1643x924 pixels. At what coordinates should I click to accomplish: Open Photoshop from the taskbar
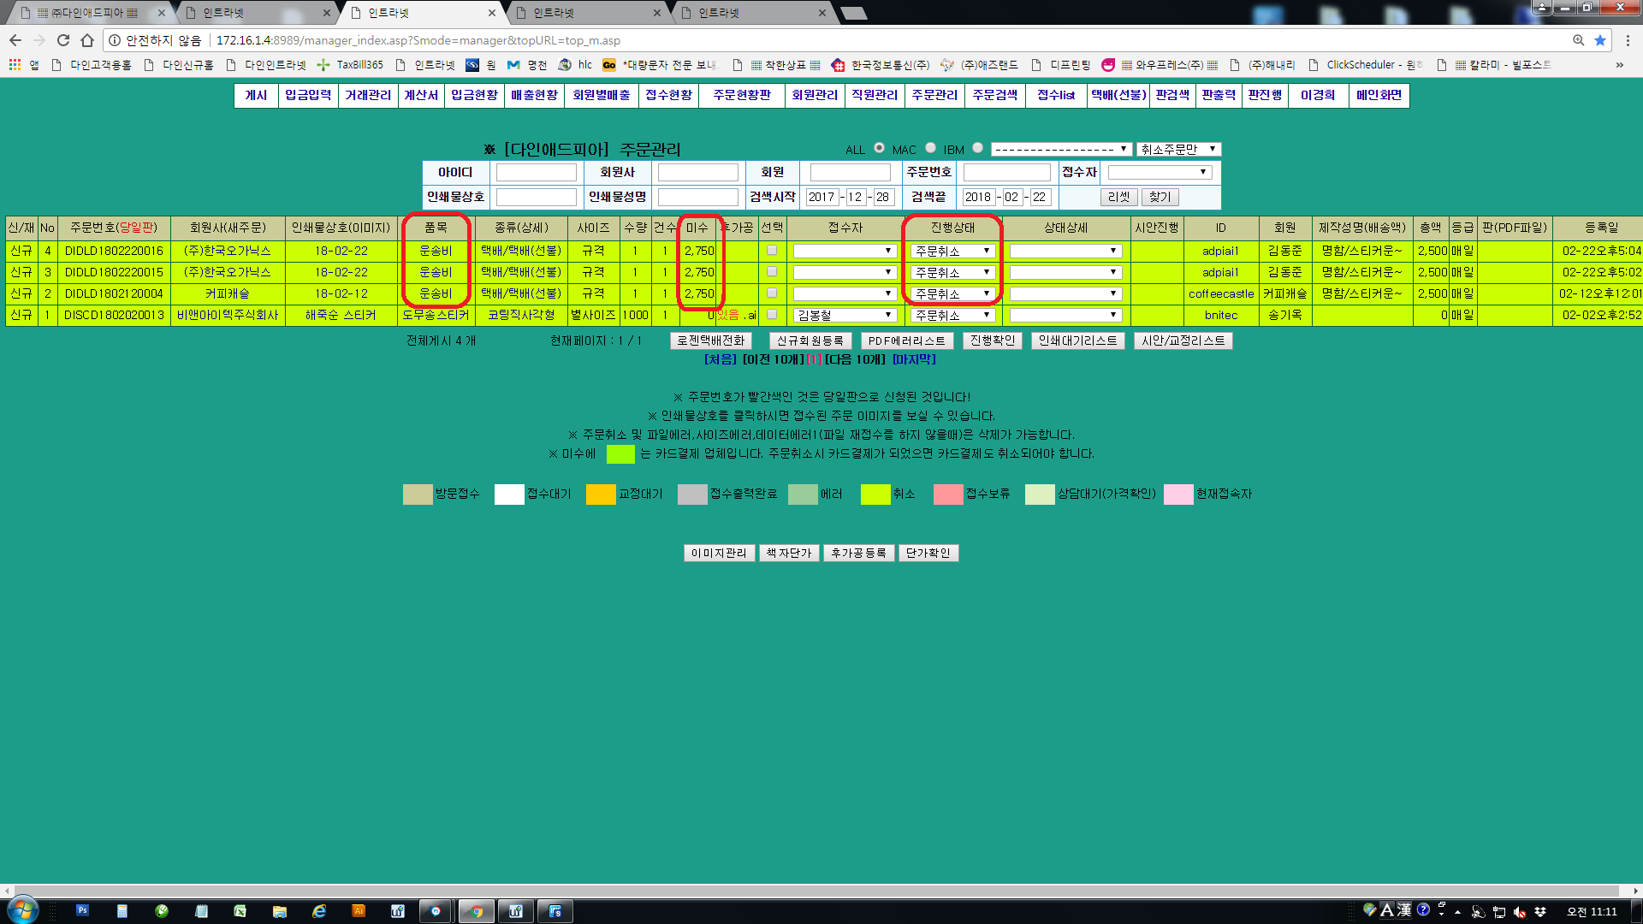pyautogui.click(x=83, y=911)
